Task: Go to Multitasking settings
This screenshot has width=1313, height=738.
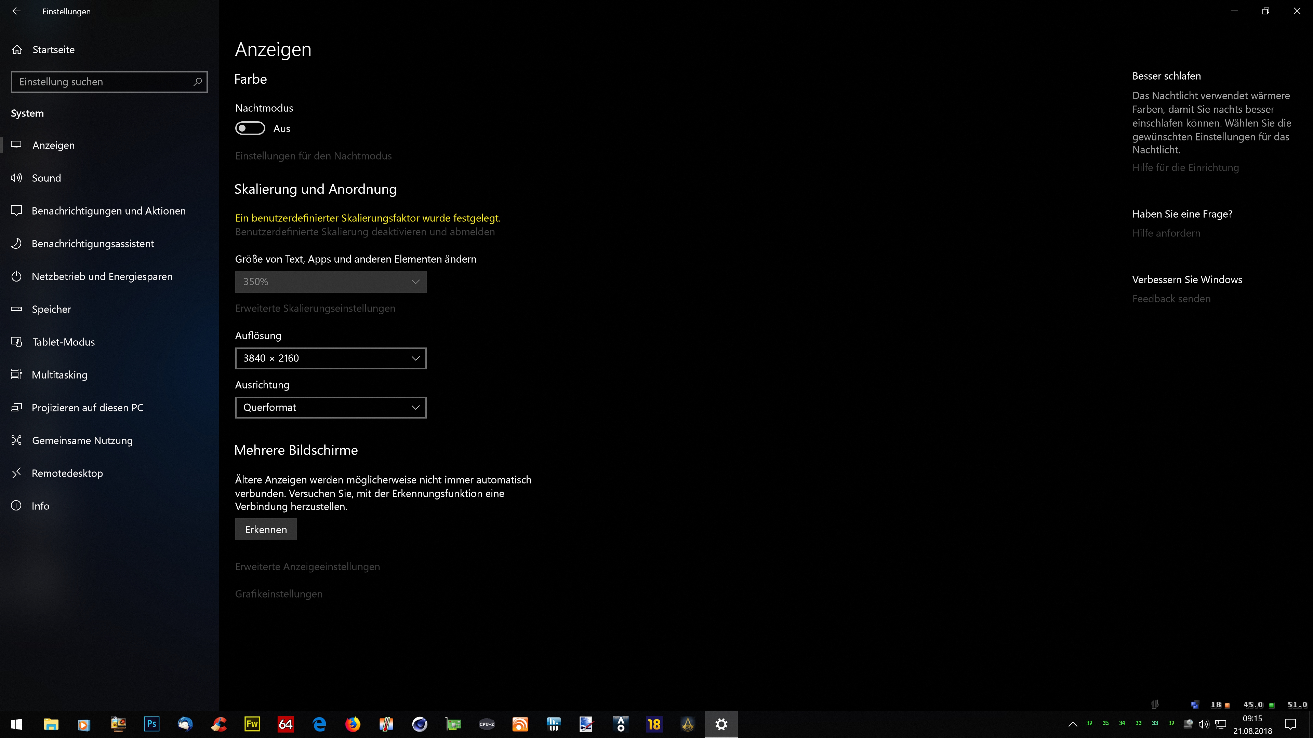Action: tap(59, 375)
